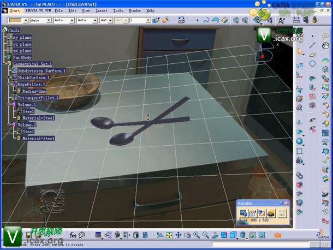This screenshot has height=250, width=333.
Task: Click the Zoom In magnifier icon
Action: [195, 235]
